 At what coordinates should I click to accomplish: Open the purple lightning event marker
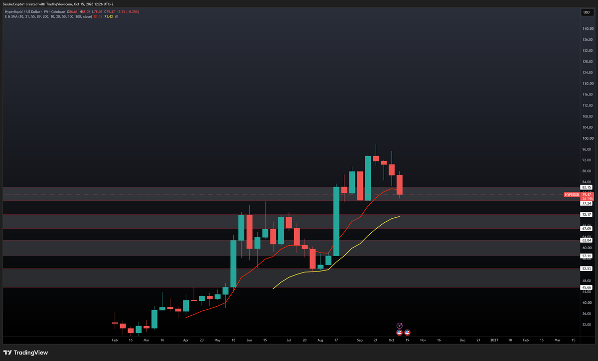pos(399,326)
